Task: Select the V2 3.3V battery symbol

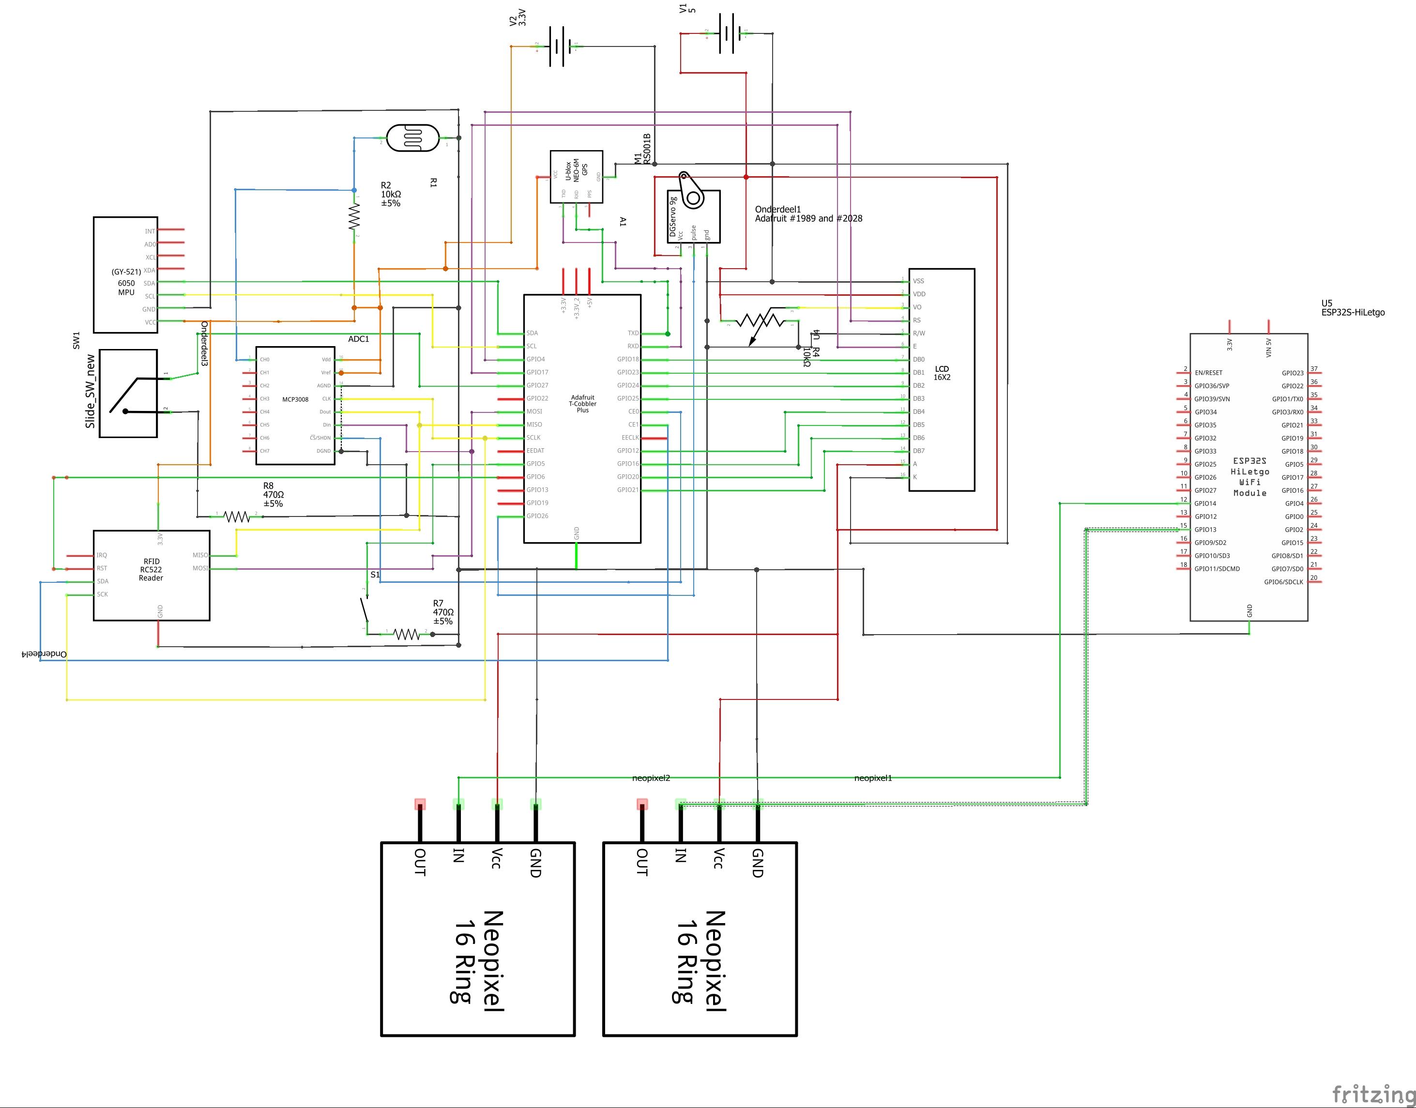Action: (557, 46)
